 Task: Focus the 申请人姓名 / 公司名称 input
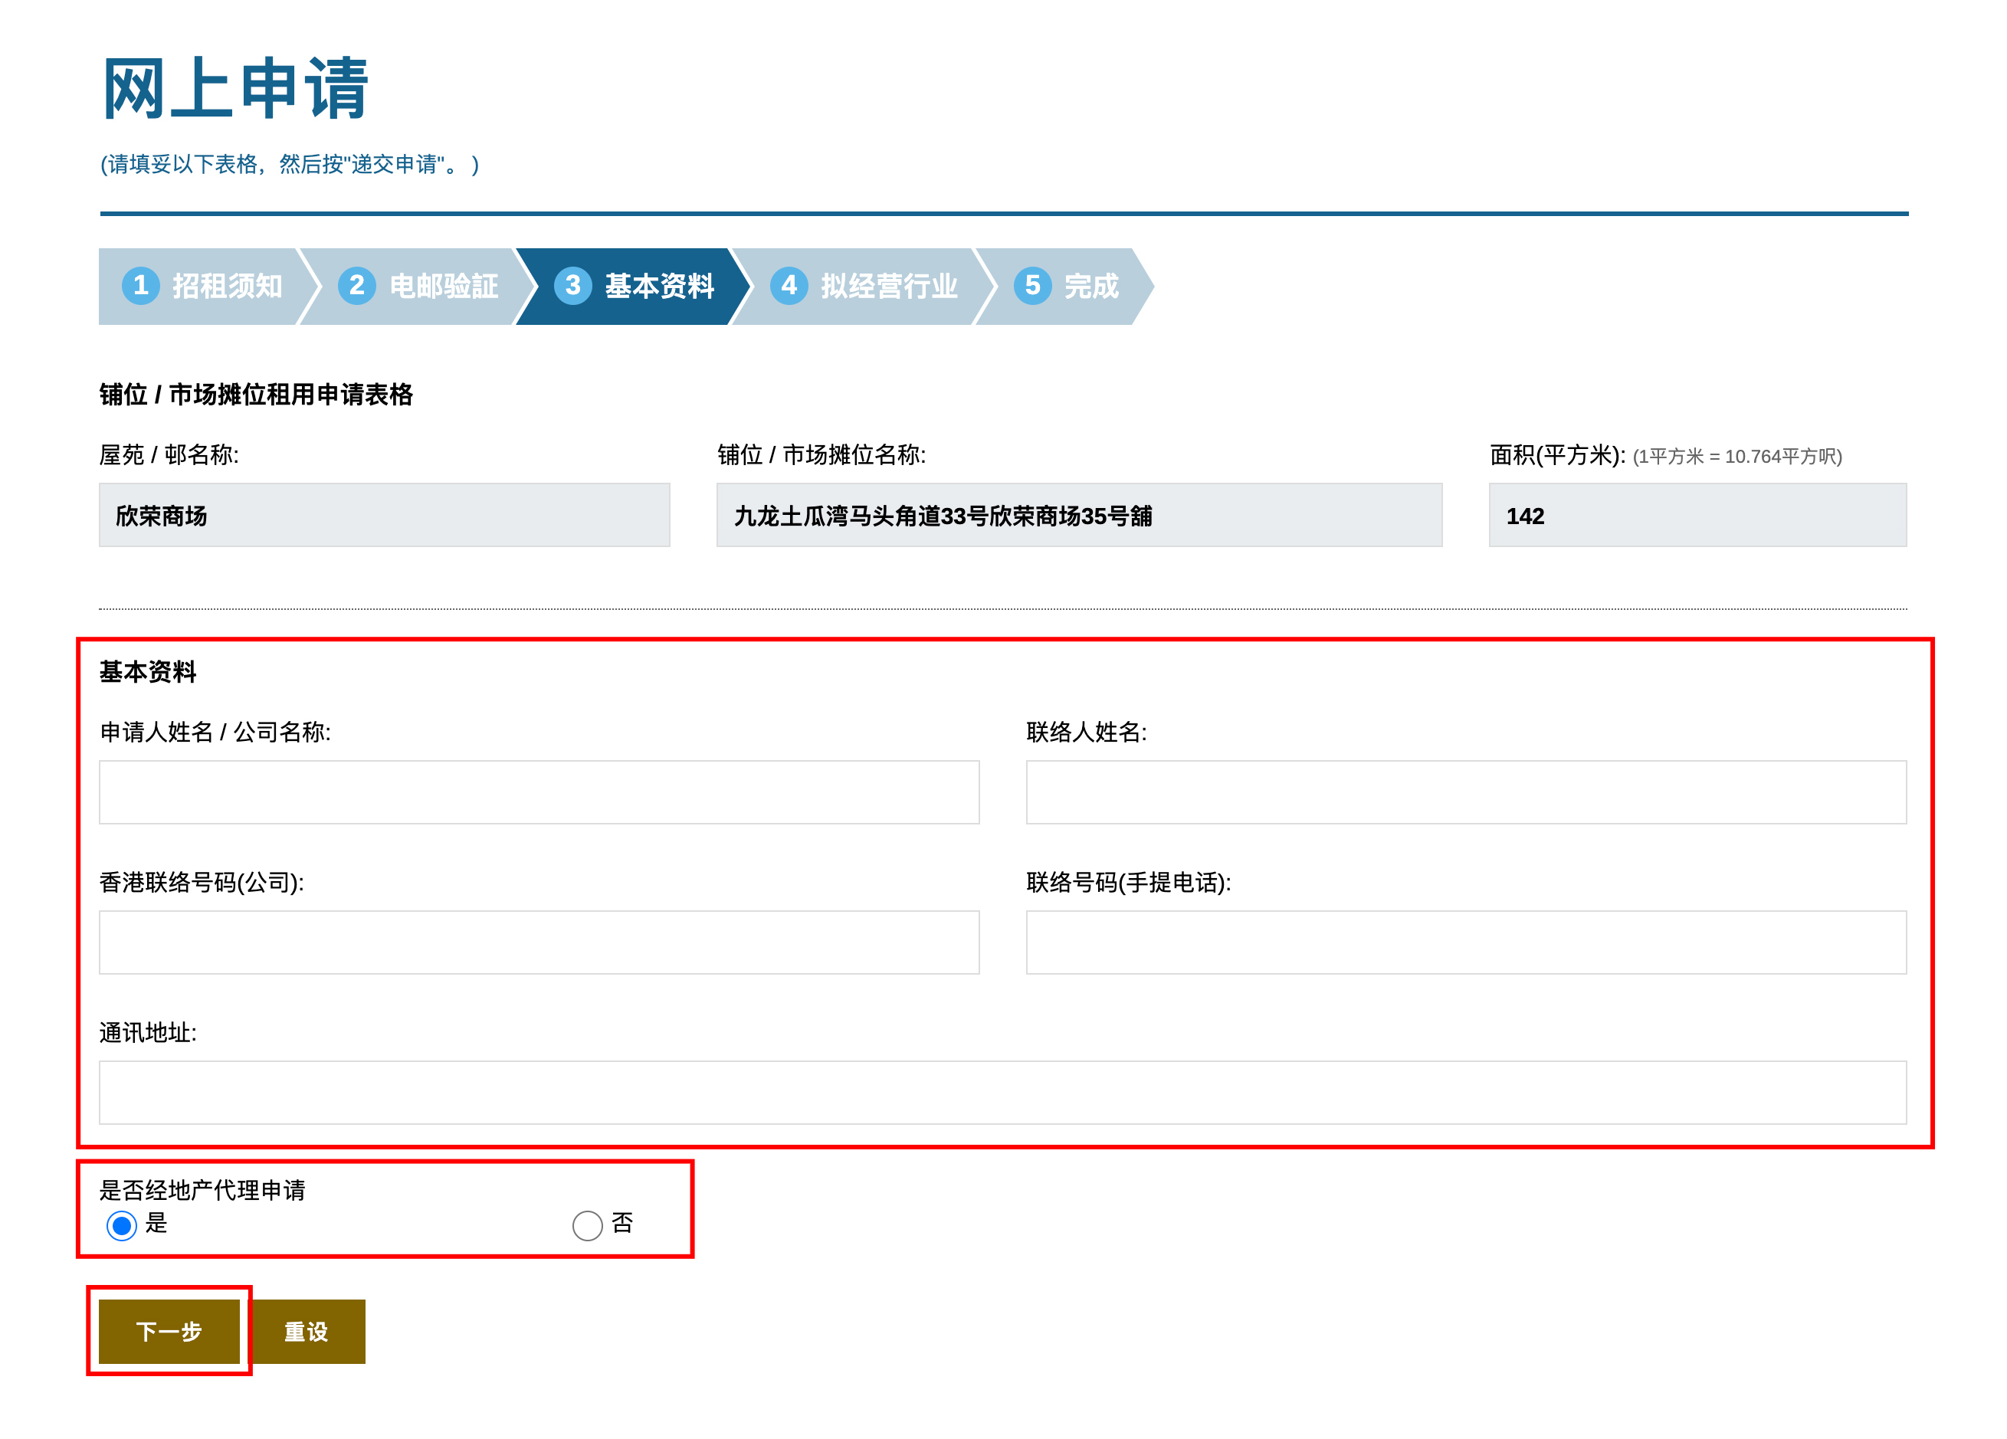coord(539,792)
